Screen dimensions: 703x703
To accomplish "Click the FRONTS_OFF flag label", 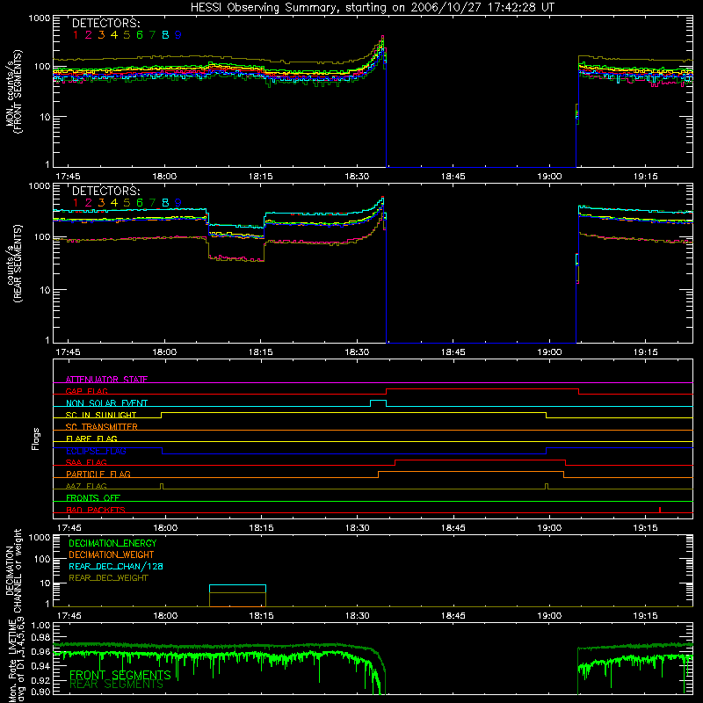I will click(93, 497).
